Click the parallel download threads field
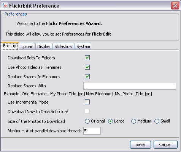This screenshot has width=181, height=152. (92, 131)
